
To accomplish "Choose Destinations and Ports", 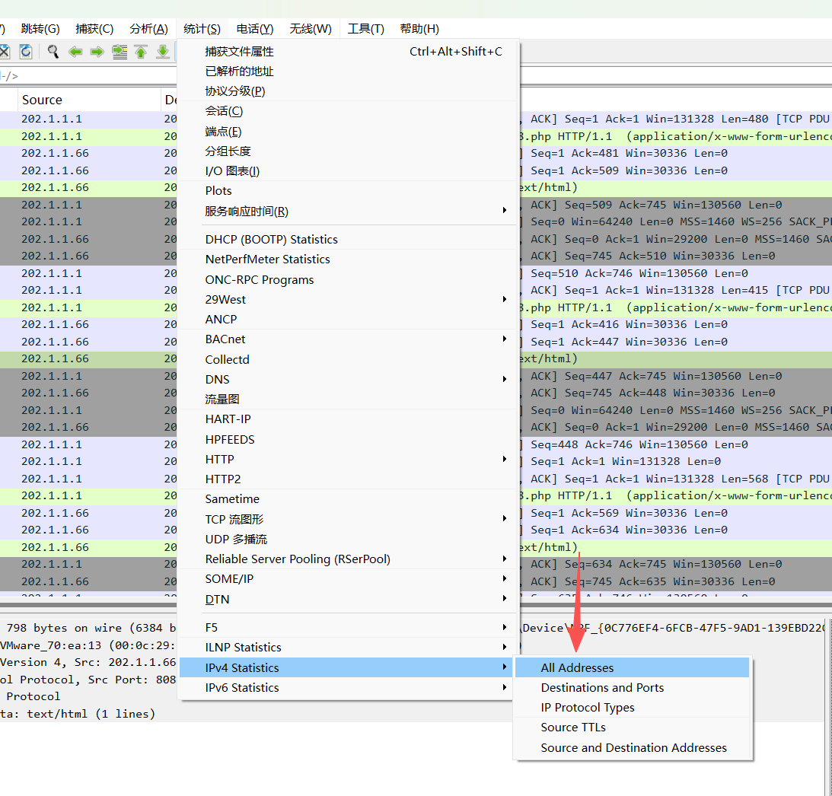I will coord(632,689).
